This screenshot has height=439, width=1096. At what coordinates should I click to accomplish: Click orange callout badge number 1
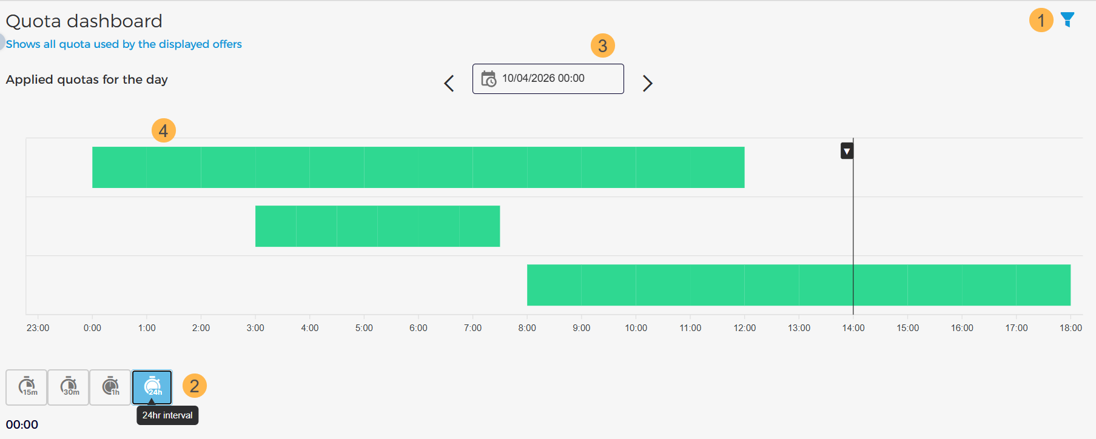pos(1041,20)
